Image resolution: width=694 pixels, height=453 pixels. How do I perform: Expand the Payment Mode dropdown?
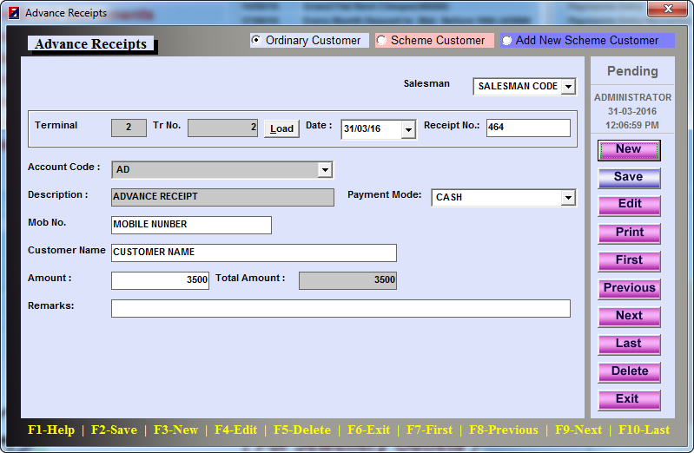coord(567,198)
